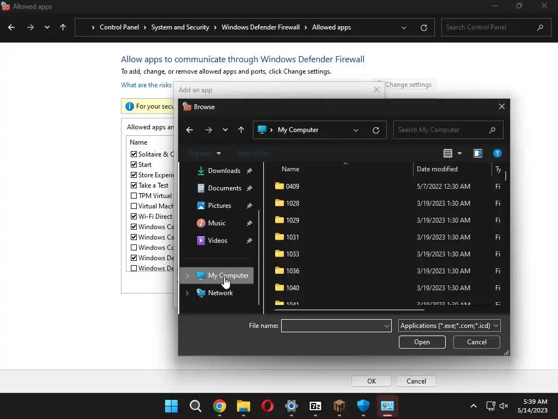Viewport: 558px width, 419px height.
Task: Expand the My Computer tree node
Action: 187,276
